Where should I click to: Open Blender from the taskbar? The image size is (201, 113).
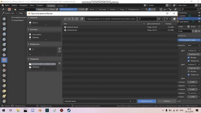[40, 110]
